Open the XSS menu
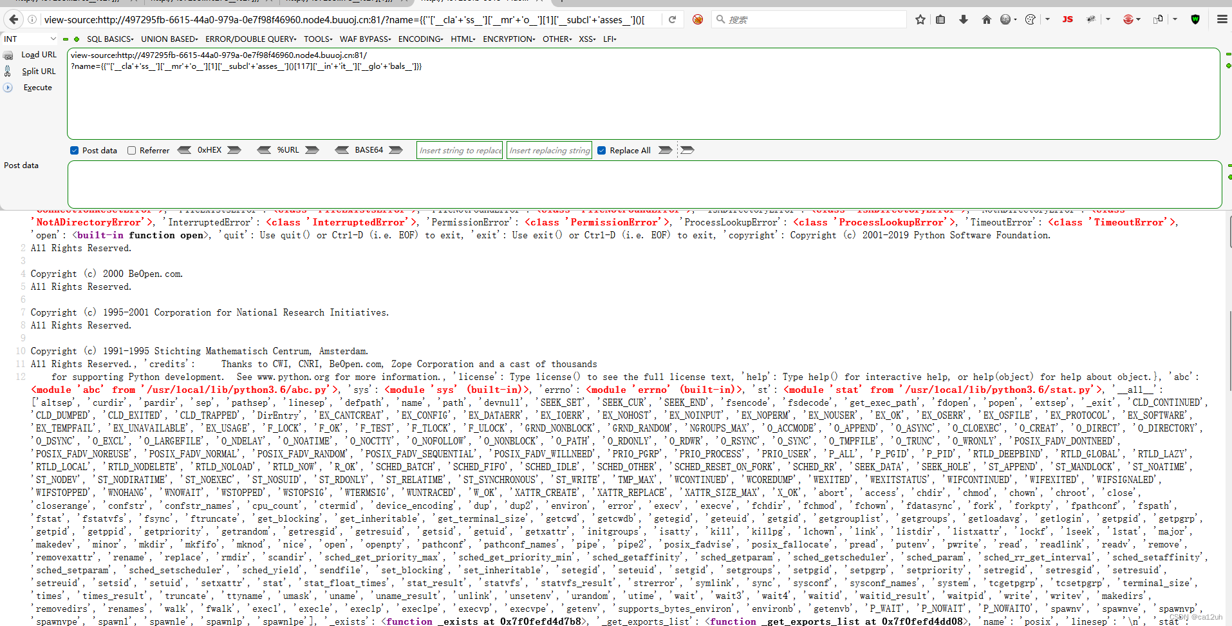This screenshot has width=1232, height=626. coord(587,39)
